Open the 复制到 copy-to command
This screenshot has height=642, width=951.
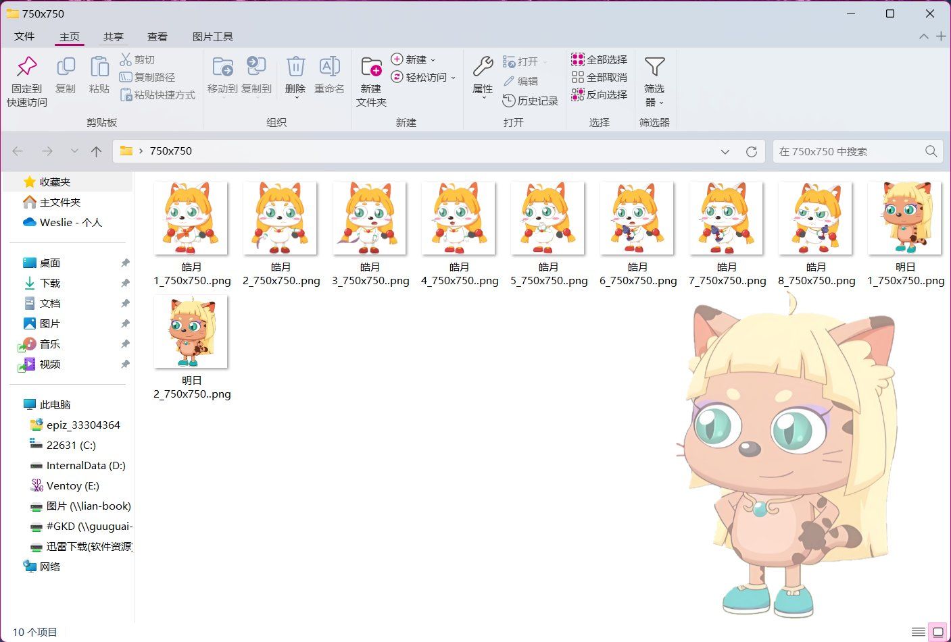pos(256,75)
